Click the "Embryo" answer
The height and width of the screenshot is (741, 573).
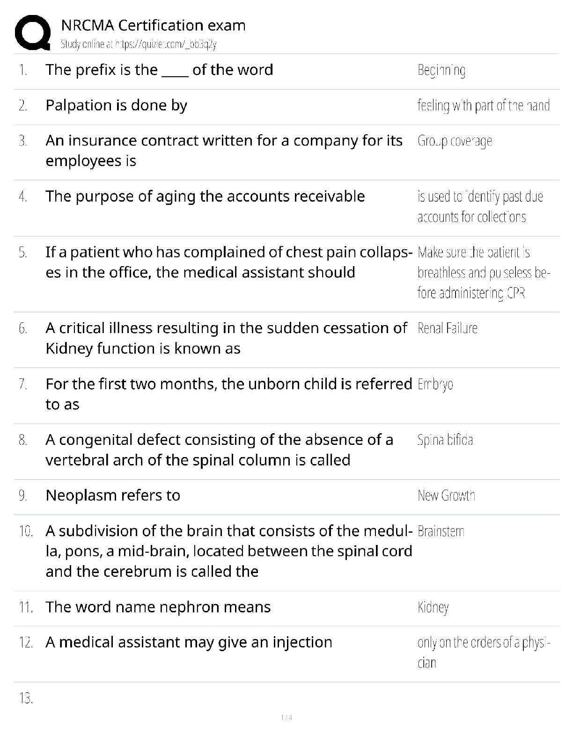(435, 385)
